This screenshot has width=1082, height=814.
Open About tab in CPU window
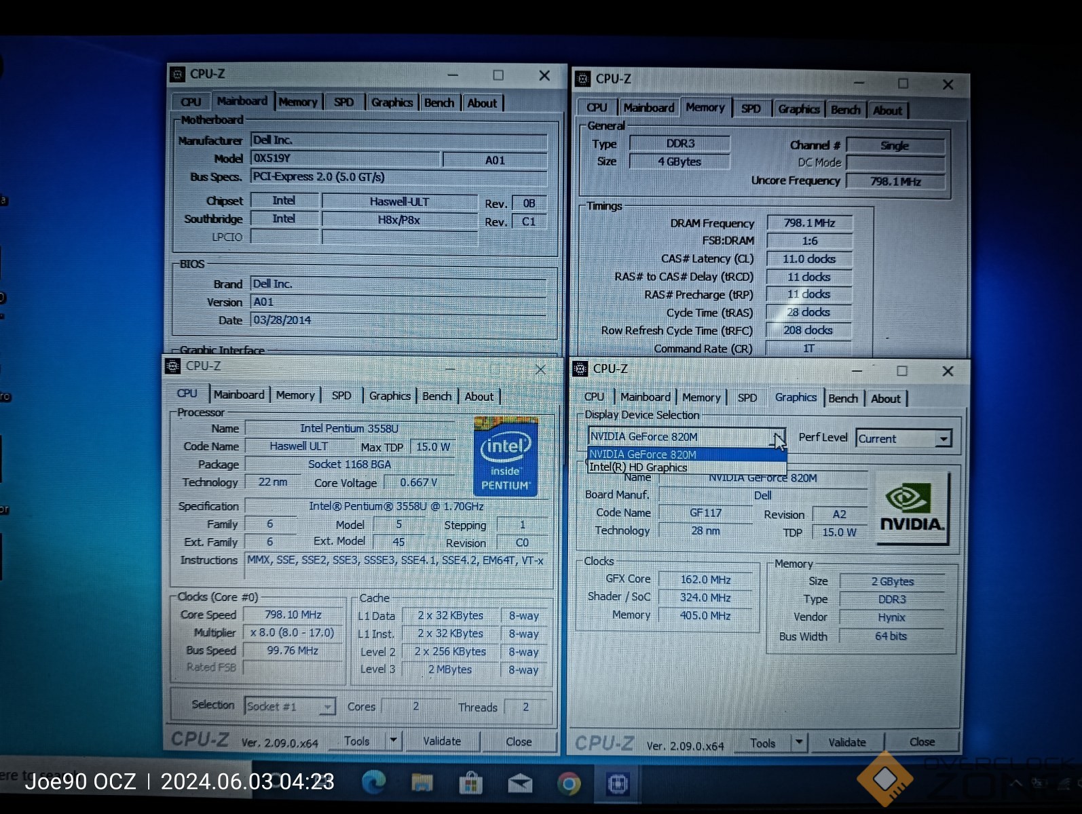(479, 397)
